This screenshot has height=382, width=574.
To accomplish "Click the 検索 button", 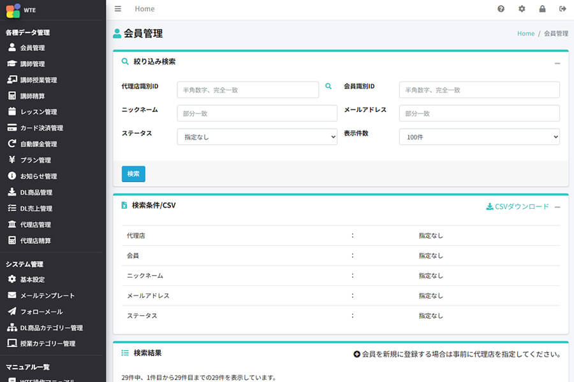I will 133,173.
